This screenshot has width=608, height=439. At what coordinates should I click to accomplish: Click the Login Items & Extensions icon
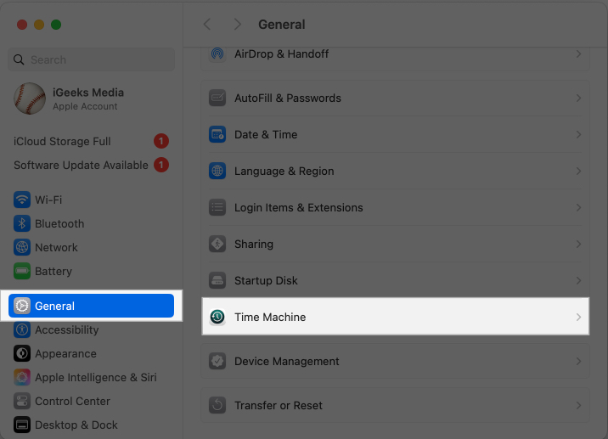(x=217, y=207)
